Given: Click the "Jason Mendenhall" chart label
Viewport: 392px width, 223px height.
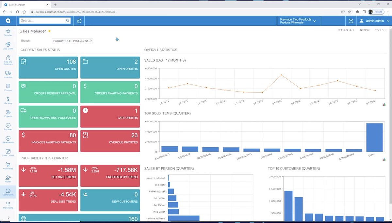Looking at the screenshot, I should 155,178.
